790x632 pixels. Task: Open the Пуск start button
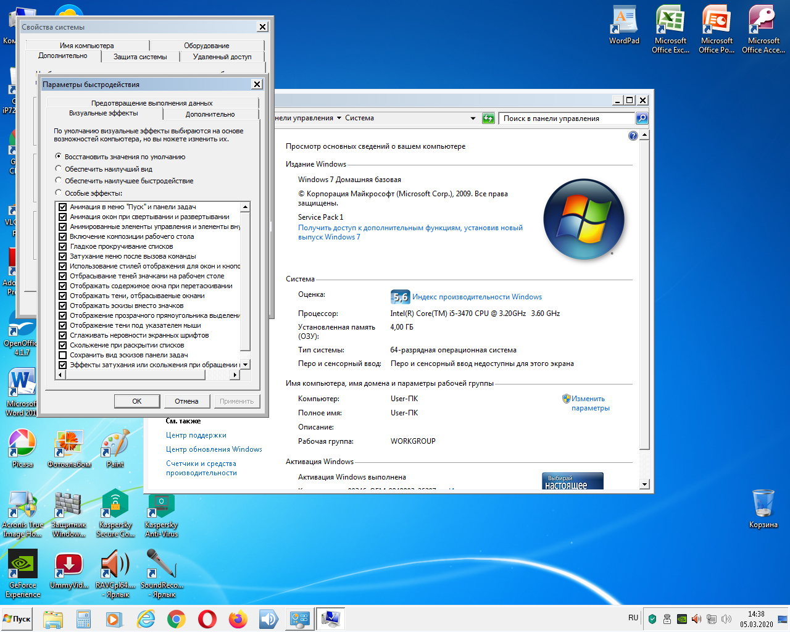pos(17,619)
